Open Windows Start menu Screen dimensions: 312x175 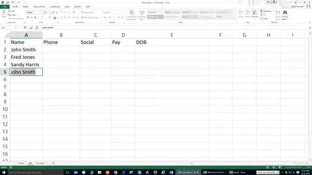coord(4,173)
